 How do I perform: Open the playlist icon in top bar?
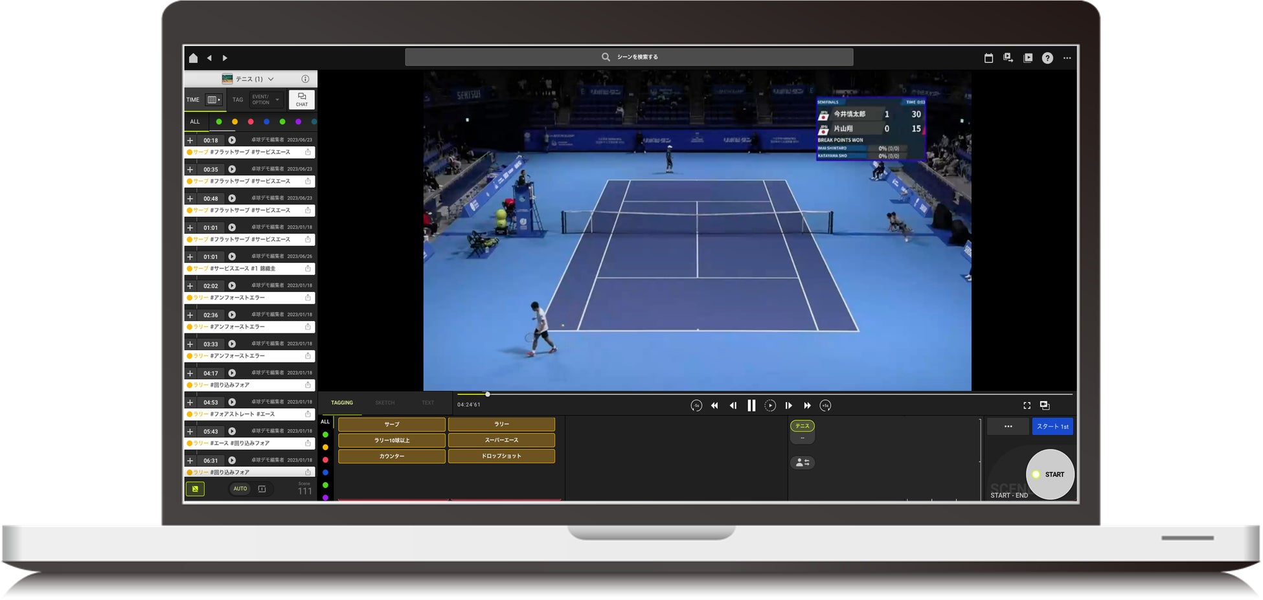click(x=1028, y=58)
